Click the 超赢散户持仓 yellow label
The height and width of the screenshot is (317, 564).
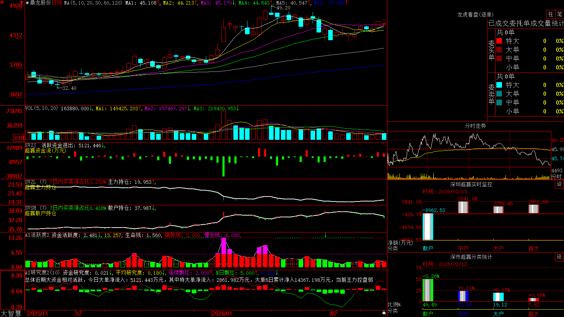41,213
